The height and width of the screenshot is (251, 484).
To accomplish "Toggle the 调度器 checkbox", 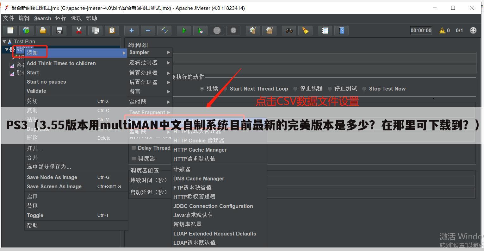I will tap(133, 158).
